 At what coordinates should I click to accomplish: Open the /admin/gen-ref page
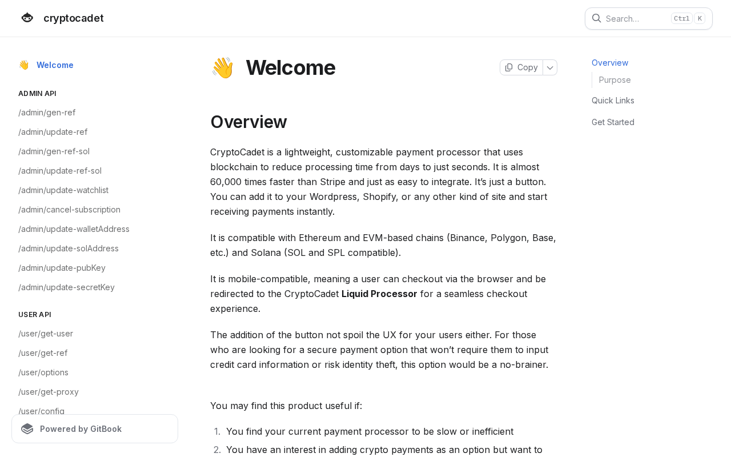tap(47, 113)
